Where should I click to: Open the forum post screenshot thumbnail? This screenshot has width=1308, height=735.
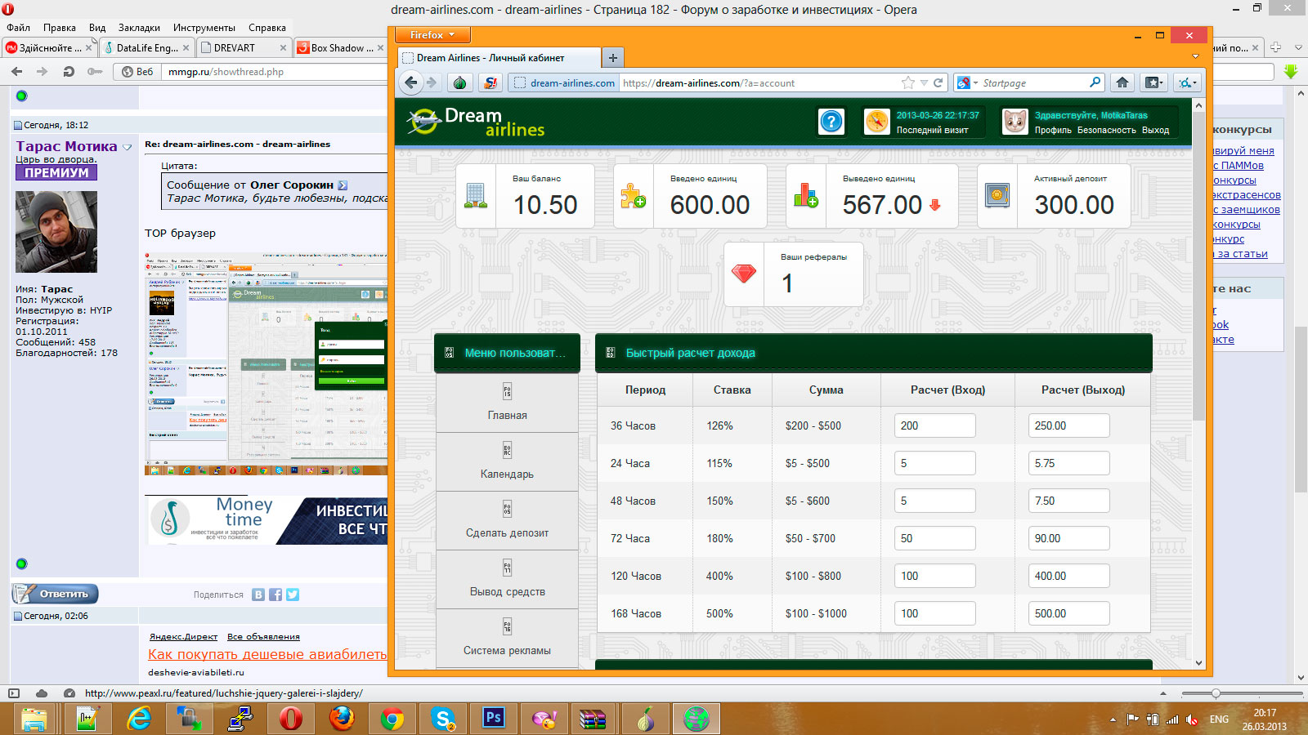point(266,363)
